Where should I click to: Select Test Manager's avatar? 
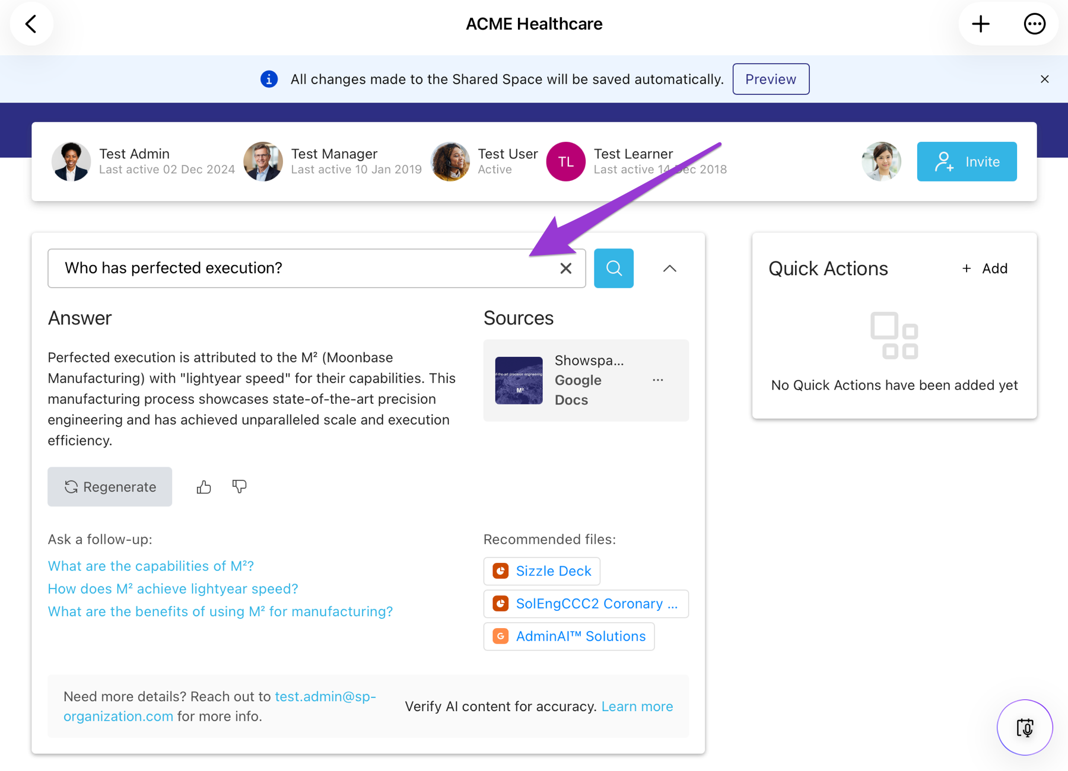tap(263, 161)
